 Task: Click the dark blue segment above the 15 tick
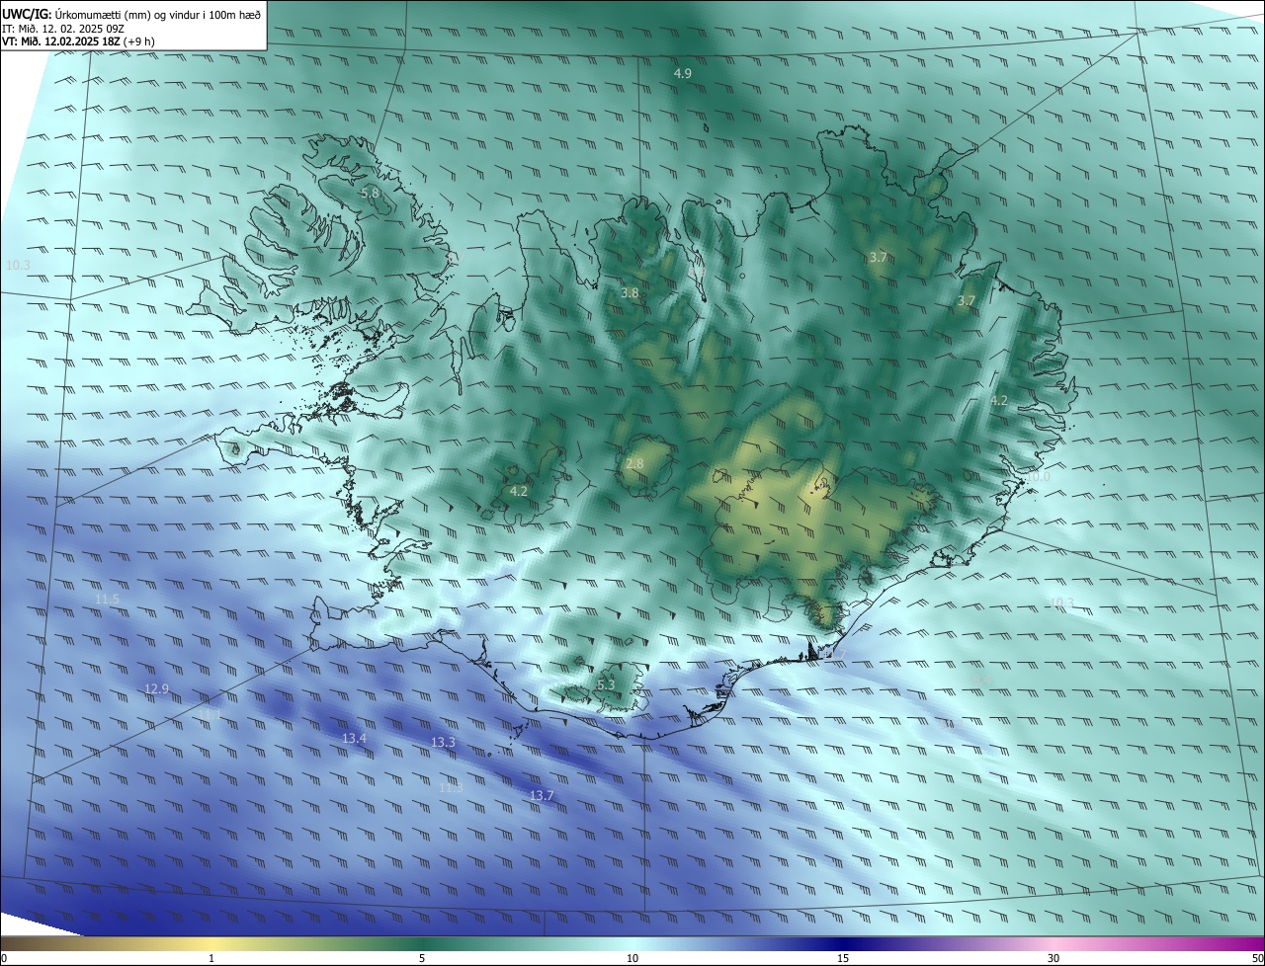point(843,944)
